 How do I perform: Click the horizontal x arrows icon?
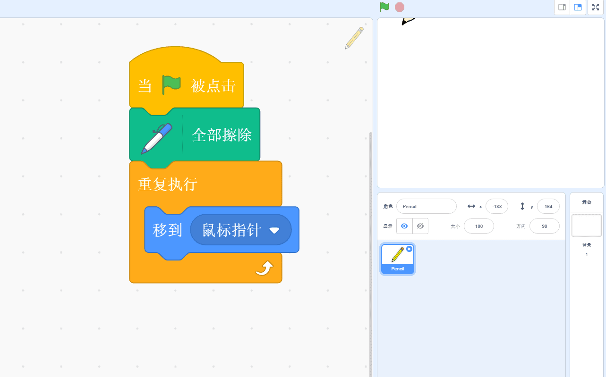(x=471, y=206)
